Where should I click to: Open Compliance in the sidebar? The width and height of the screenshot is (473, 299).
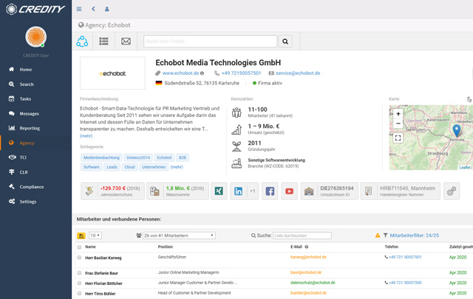[32, 187]
